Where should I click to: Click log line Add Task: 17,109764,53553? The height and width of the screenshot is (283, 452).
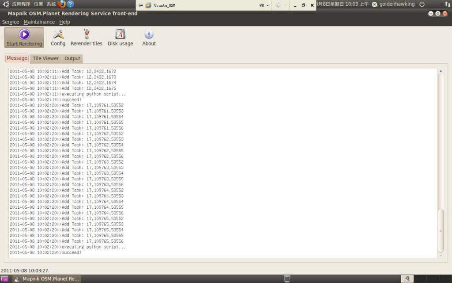[67, 196]
